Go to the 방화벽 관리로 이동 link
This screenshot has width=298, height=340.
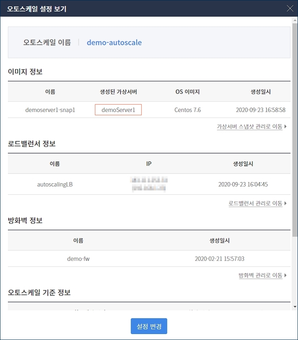260,275
